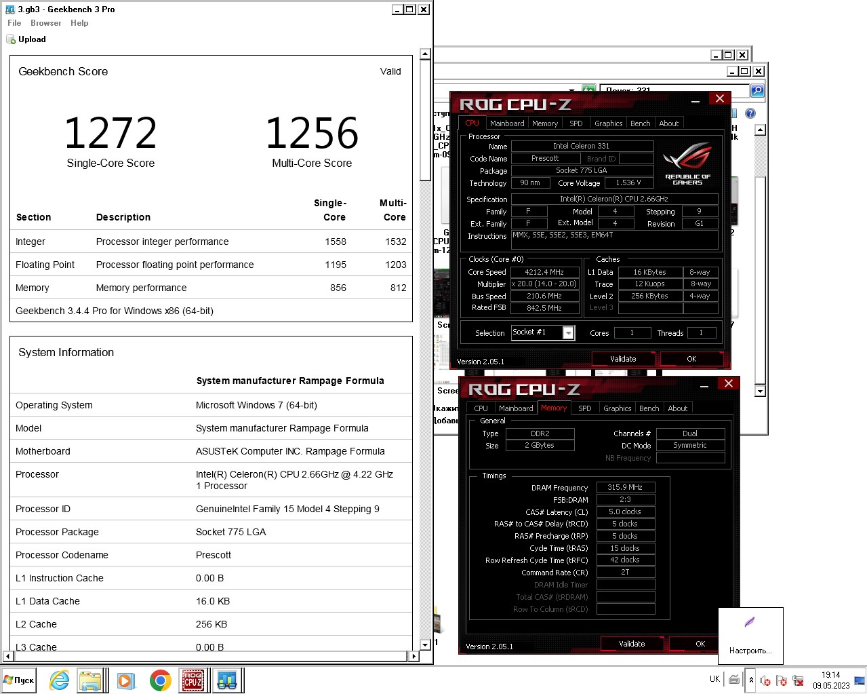Click the 1272 Single-Core Score value
Image resolution: width=867 pixels, height=694 pixels.
tap(110, 133)
